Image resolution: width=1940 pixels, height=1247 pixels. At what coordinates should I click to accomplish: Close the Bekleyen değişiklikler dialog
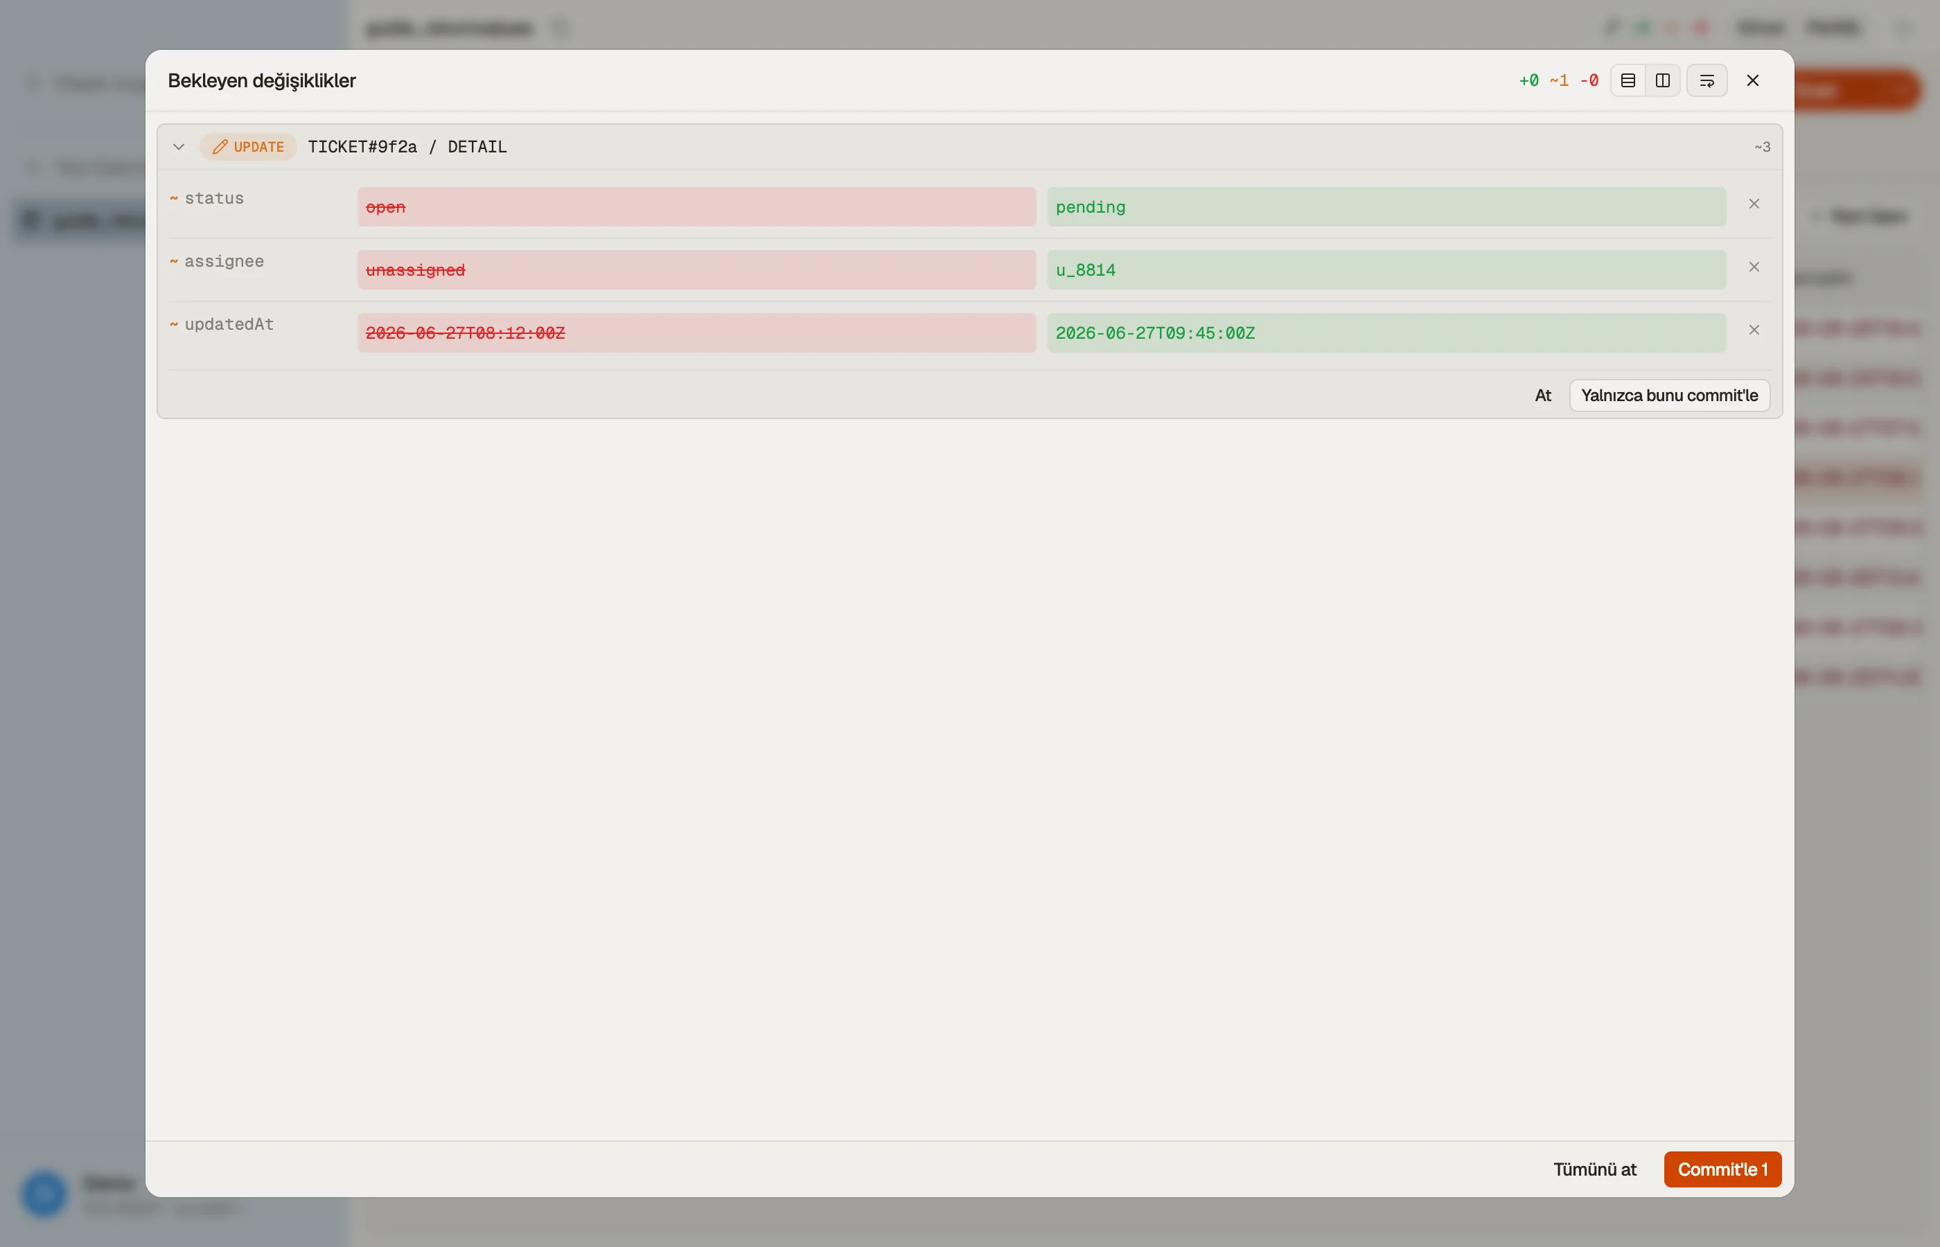click(1753, 80)
